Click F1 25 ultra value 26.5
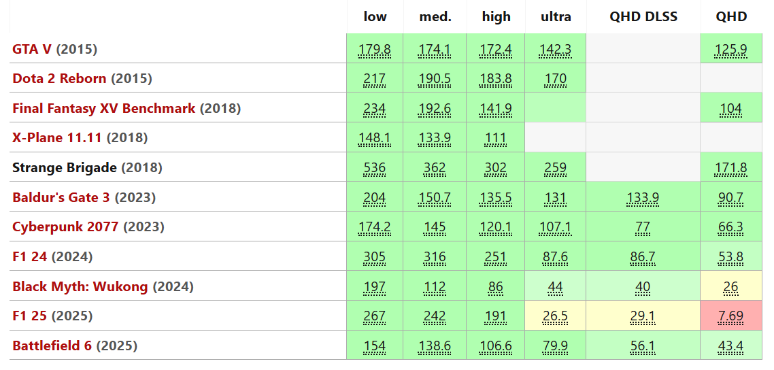Viewport: 774px width, 370px height. 556,316
